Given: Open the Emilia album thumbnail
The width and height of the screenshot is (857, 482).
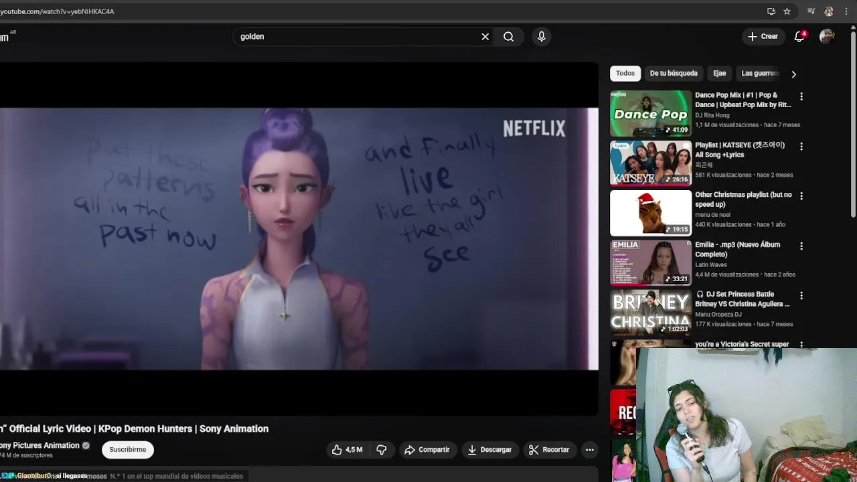Looking at the screenshot, I should point(651,262).
